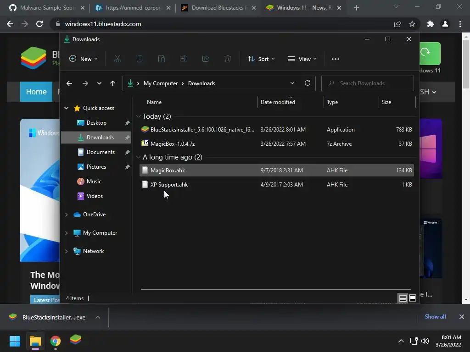Expand the My Computer tree node

pos(66,233)
